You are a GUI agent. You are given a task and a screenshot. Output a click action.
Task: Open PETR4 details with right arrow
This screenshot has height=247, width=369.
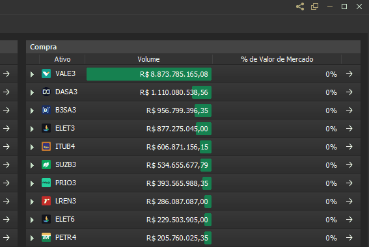coord(349,238)
